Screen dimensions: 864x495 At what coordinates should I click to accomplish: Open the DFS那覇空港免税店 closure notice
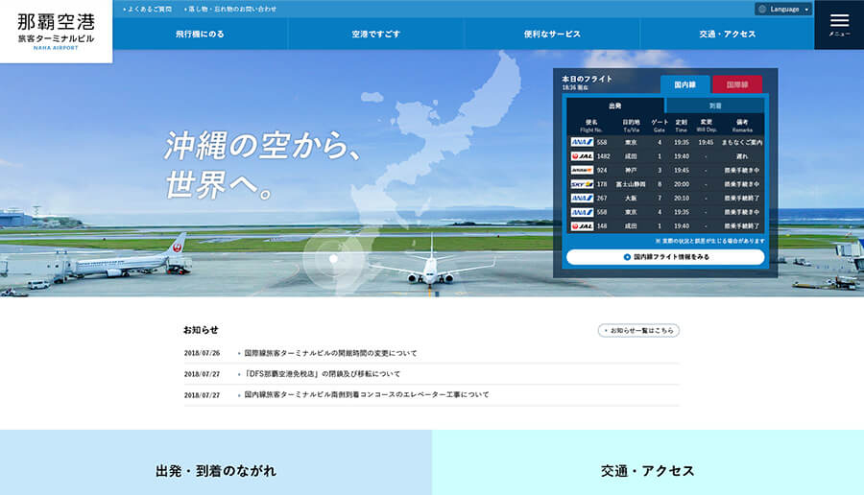pyautogui.click(x=323, y=374)
